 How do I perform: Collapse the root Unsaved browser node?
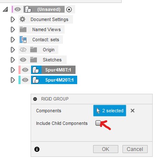[x=5, y=9]
